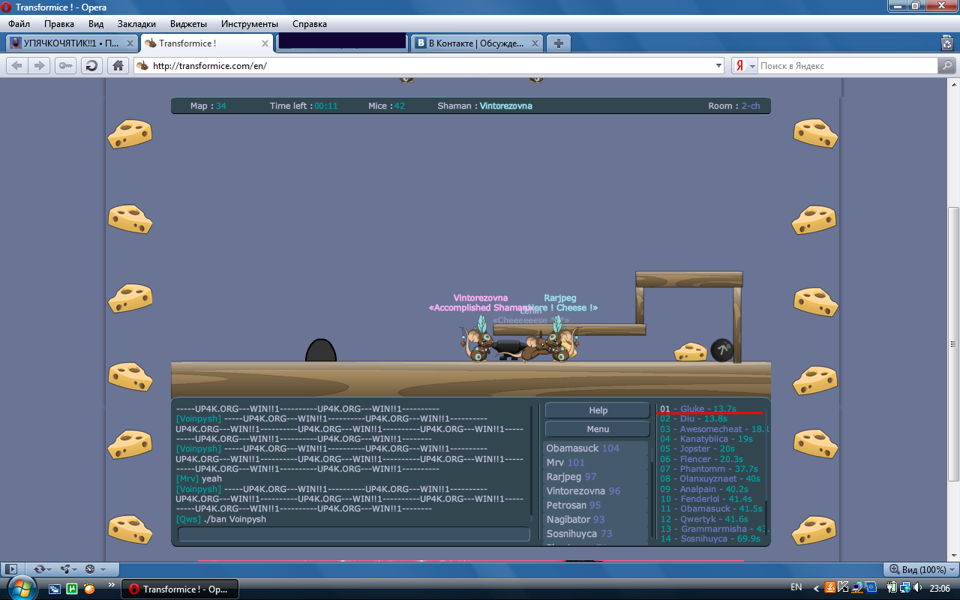Open the volume speaker tray icon
Image resolution: width=960 pixels, height=600 pixels.
(917, 587)
